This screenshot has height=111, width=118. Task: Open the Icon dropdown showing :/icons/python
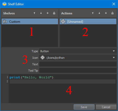(78, 57)
